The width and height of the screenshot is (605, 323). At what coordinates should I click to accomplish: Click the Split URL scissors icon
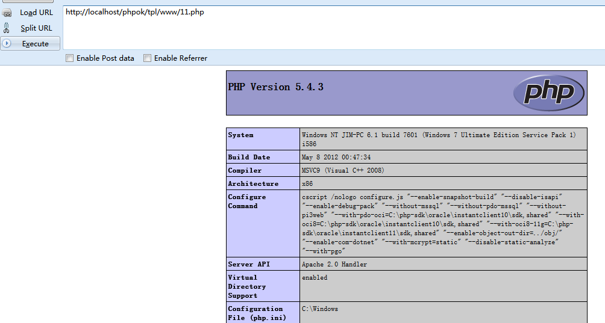[6, 28]
